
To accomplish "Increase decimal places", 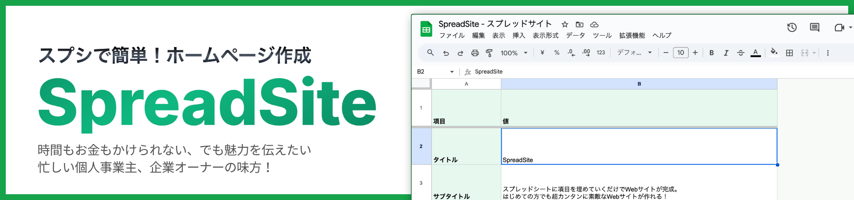I will tap(586, 52).
